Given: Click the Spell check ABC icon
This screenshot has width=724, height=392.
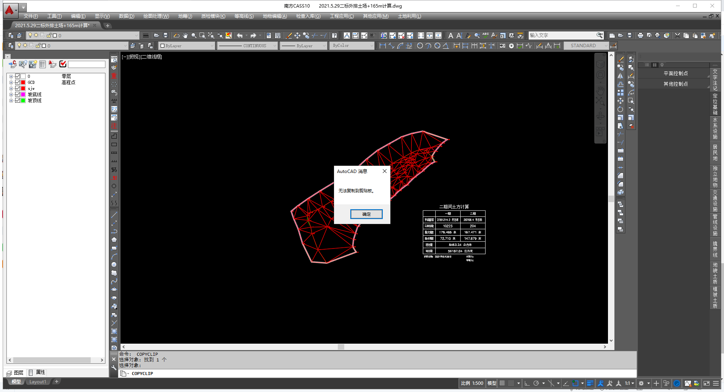Looking at the screenshot, I should 486,35.
